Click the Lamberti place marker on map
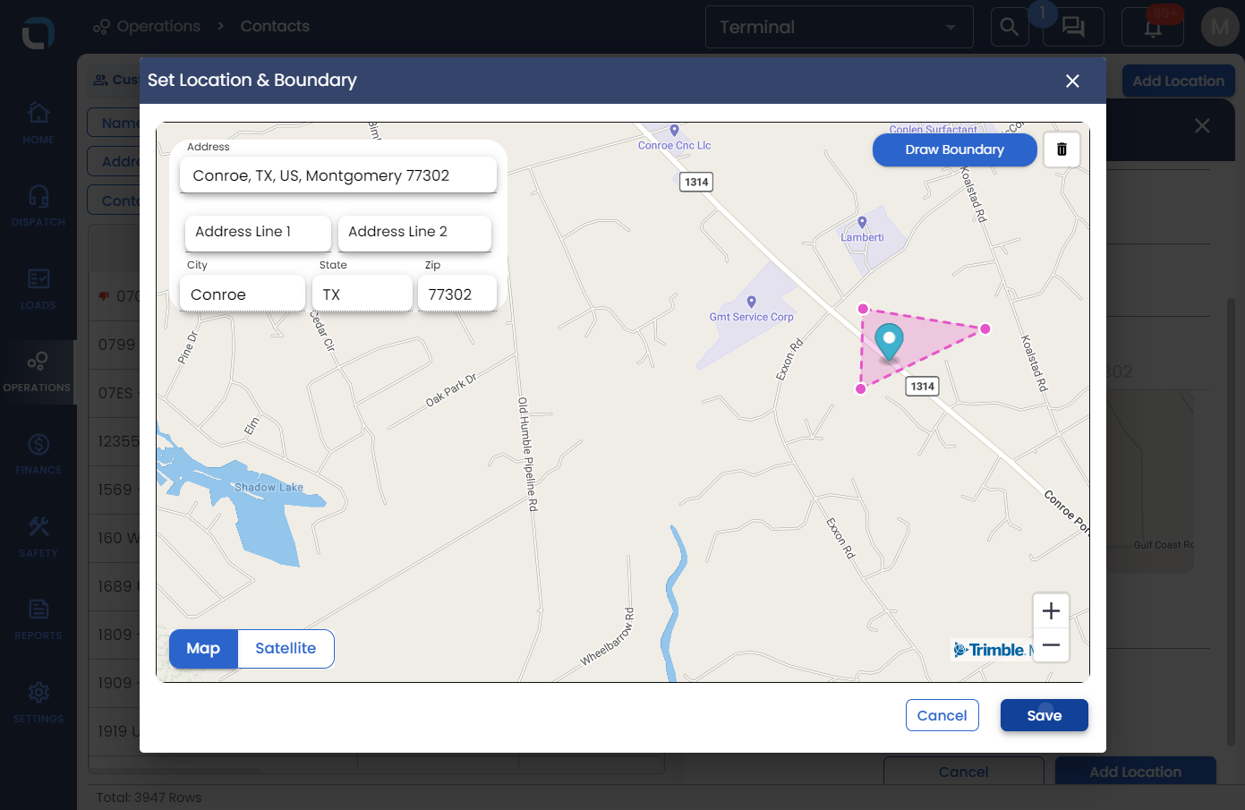 pos(862,224)
